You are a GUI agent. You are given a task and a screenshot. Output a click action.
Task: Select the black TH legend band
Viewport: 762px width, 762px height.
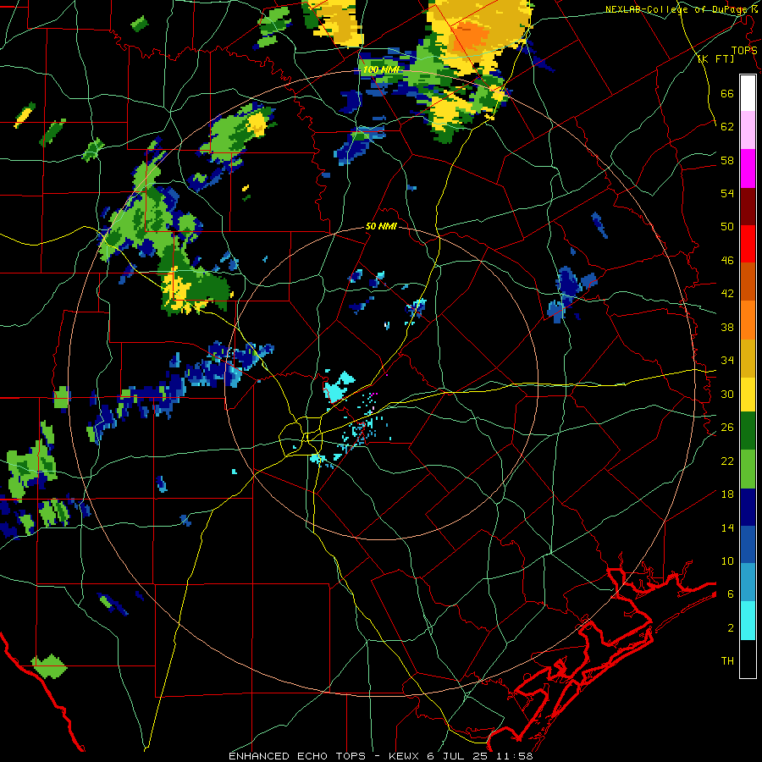pyautogui.click(x=748, y=659)
